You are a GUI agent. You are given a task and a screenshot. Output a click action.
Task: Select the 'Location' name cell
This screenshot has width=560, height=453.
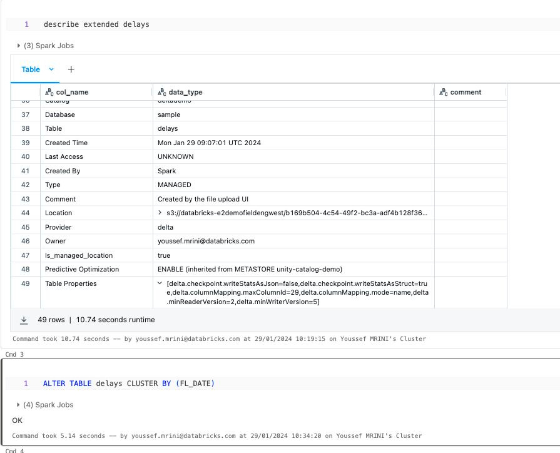pyautogui.click(x=96, y=213)
